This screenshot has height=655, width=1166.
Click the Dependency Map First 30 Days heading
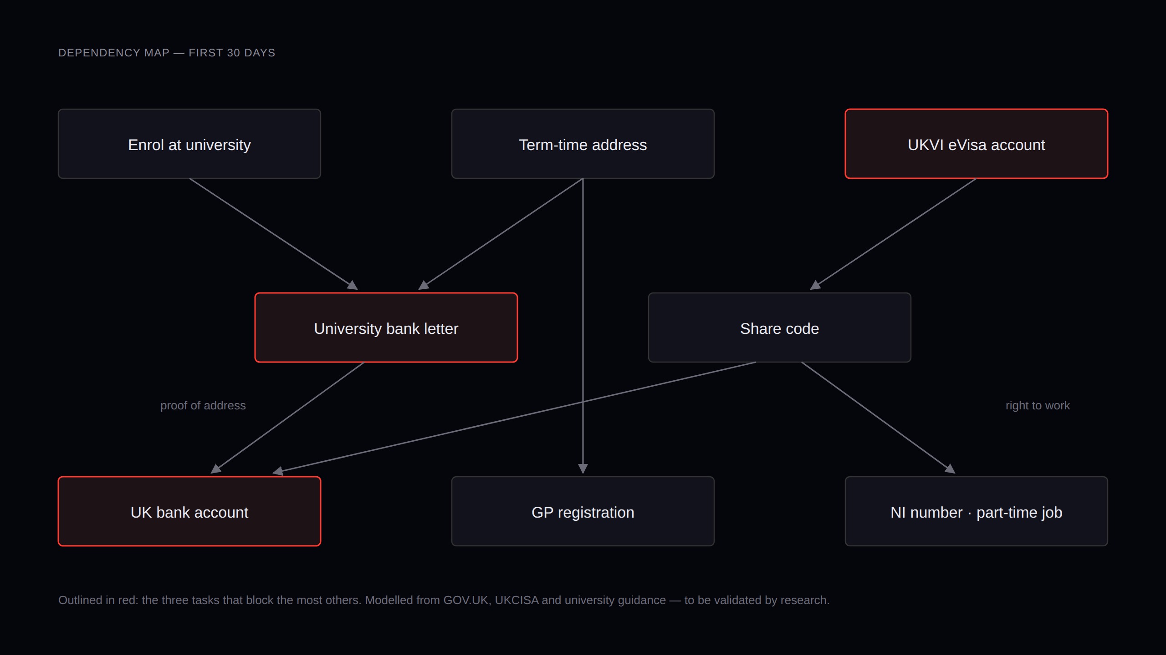click(167, 53)
